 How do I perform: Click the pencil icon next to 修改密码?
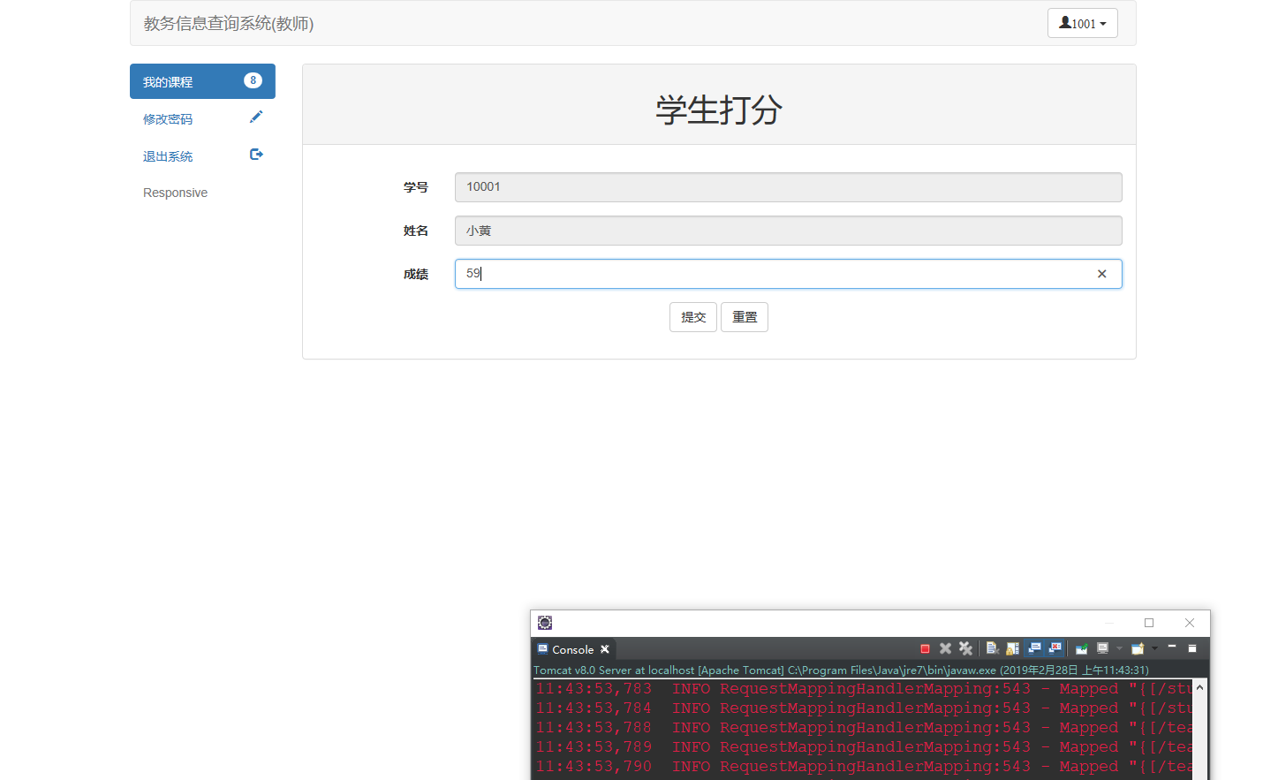tap(256, 117)
